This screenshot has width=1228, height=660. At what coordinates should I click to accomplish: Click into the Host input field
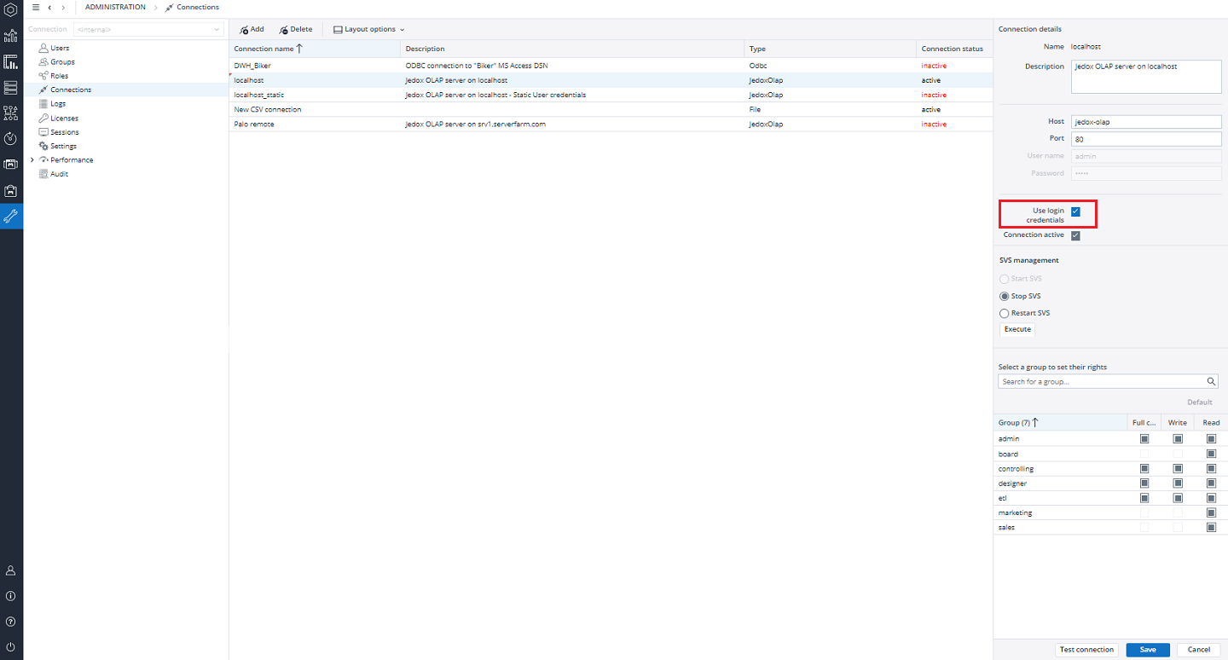(1146, 122)
